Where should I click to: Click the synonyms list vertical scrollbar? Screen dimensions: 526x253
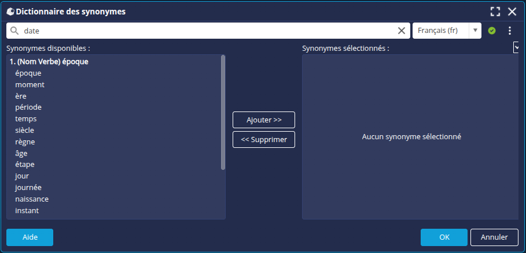pyautogui.click(x=223, y=113)
